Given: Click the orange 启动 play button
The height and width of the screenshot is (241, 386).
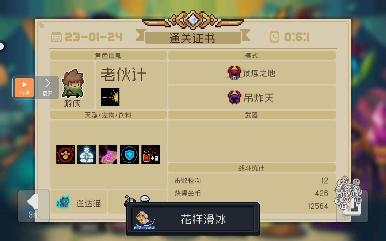Looking at the screenshot, I should click(24, 87).
